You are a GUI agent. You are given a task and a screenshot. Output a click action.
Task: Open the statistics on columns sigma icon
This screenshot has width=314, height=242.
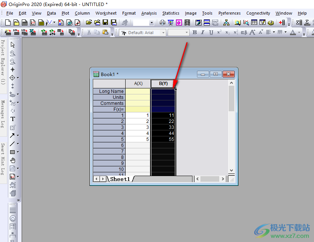click(299, 22)
